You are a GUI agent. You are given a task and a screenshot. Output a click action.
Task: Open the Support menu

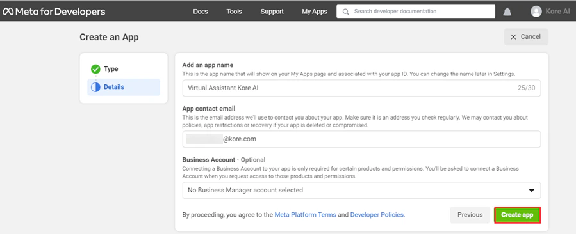tap(272, 12)
